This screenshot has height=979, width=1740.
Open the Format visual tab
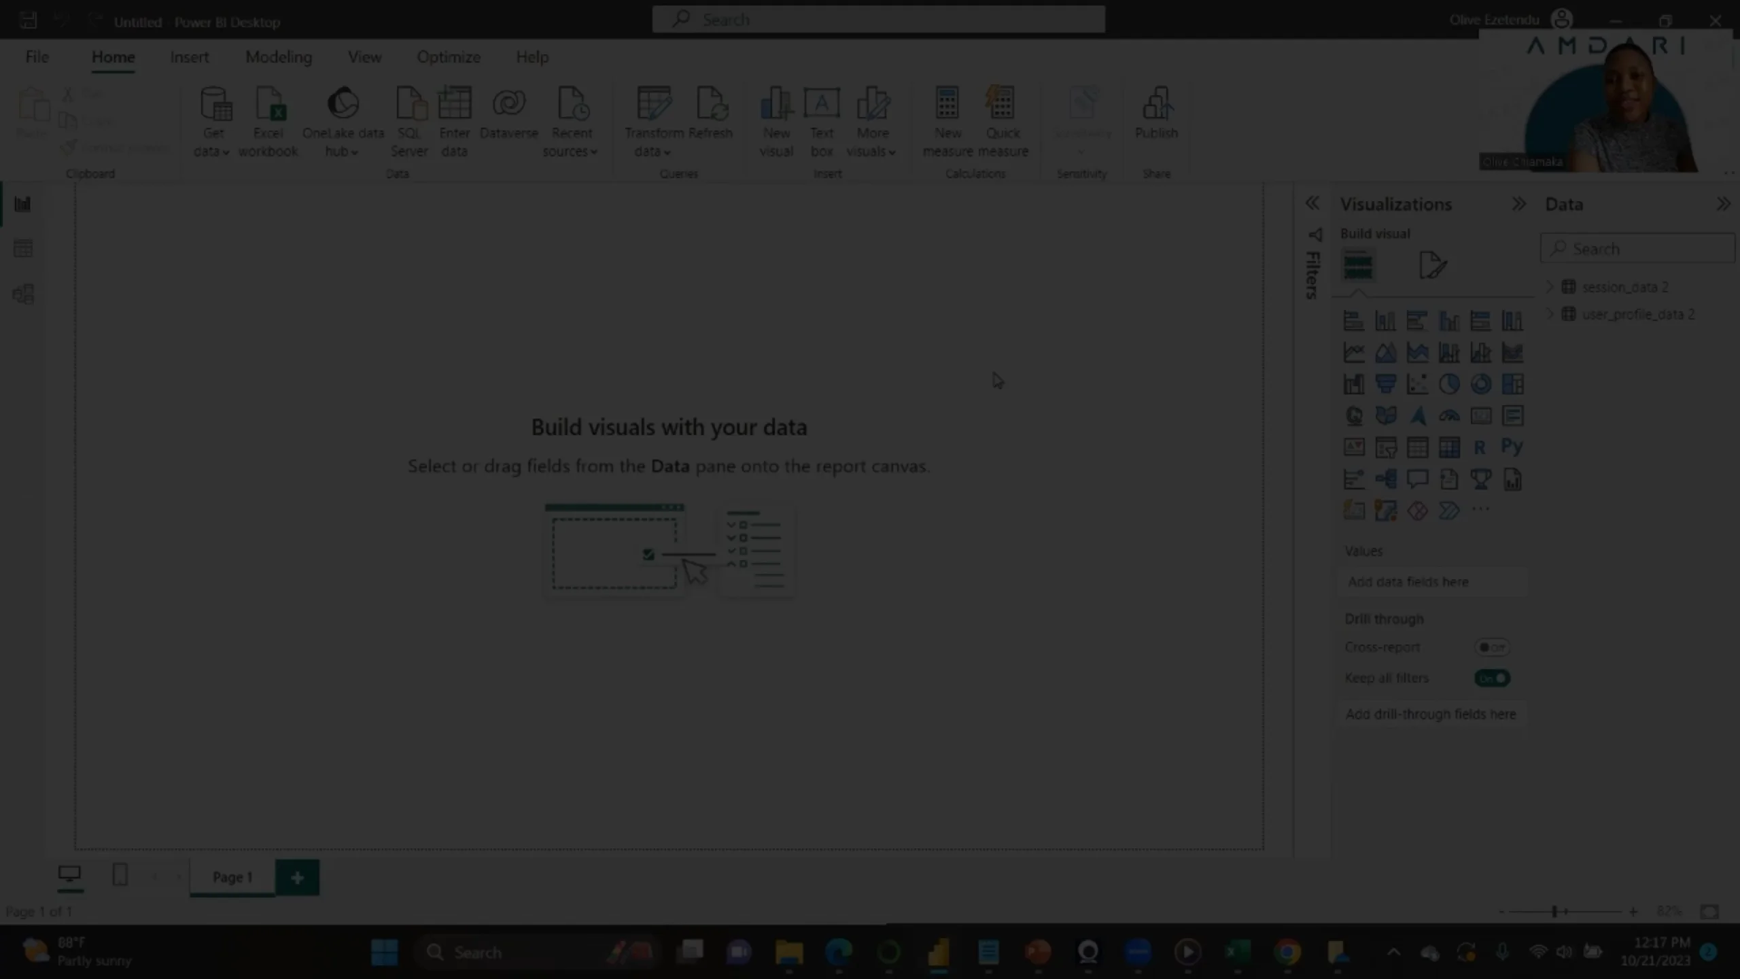1433,265
